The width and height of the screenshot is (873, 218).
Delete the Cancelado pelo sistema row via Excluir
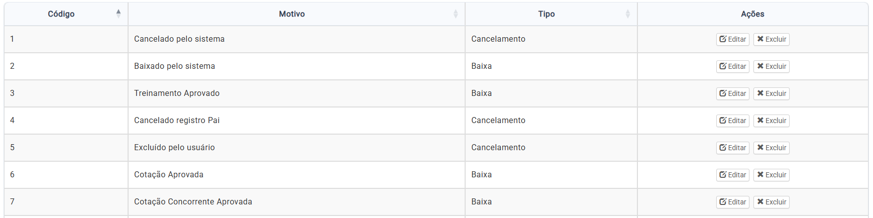pyautogui.click(x=771, y=39)
